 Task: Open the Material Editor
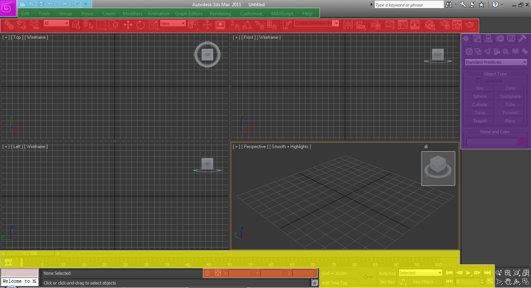tap(430, 25)
